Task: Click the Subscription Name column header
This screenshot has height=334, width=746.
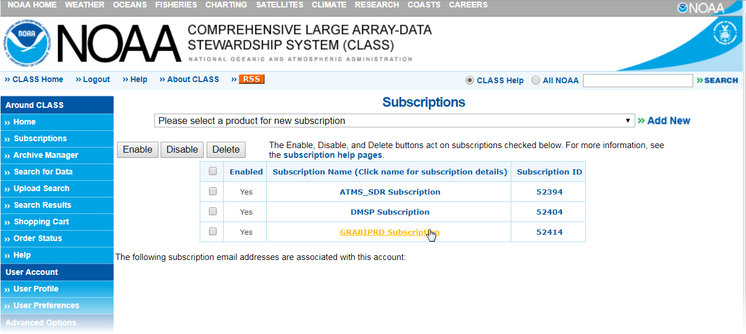Action: click(390, 172)
